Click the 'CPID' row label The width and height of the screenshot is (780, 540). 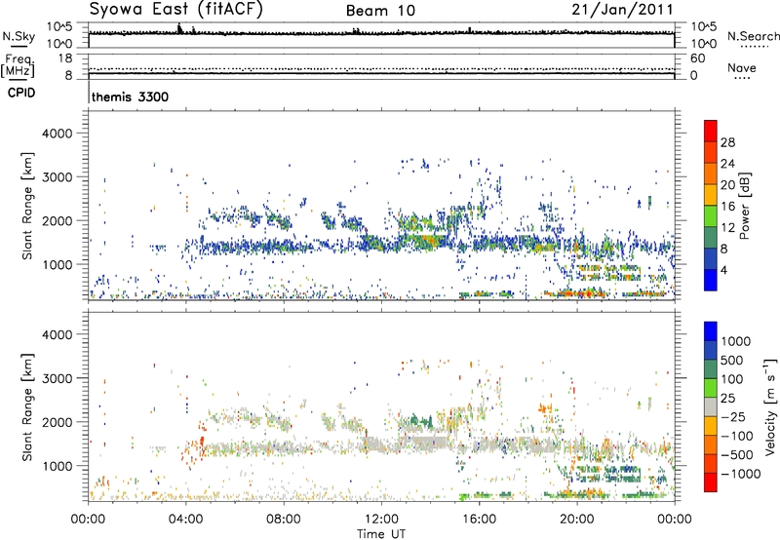click(x=21, y=93)
